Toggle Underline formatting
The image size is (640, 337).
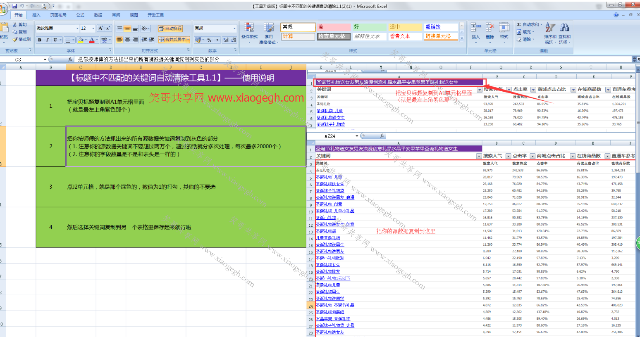pos(55,40)
